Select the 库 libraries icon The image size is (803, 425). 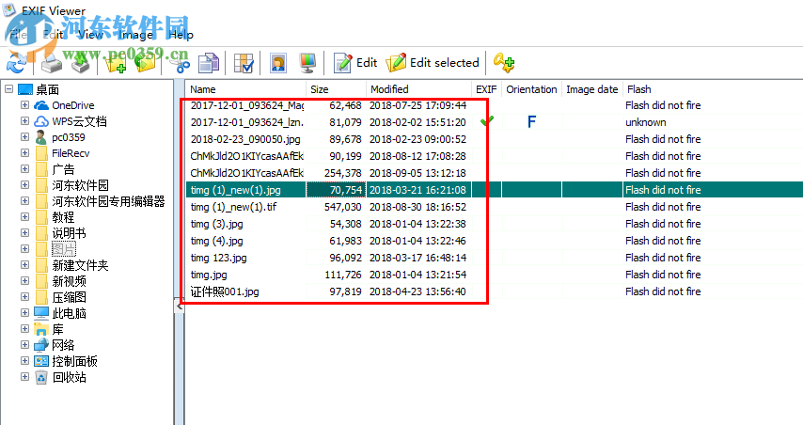[x=41, y=329]
